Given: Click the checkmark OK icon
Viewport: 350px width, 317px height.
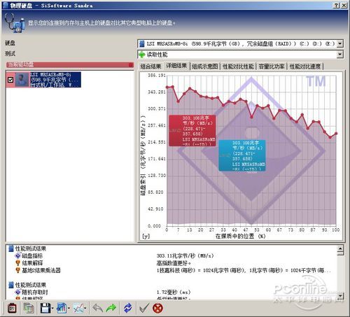Looking at the screenshot, I should 144,308.
